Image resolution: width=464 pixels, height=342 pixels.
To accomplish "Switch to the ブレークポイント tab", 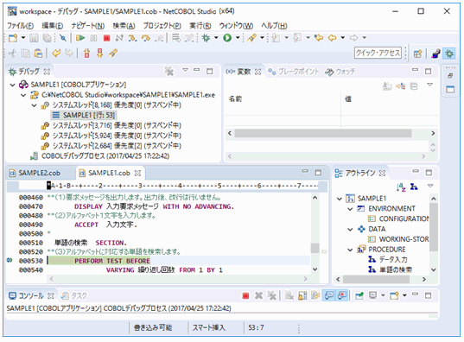I will [294, 72].
